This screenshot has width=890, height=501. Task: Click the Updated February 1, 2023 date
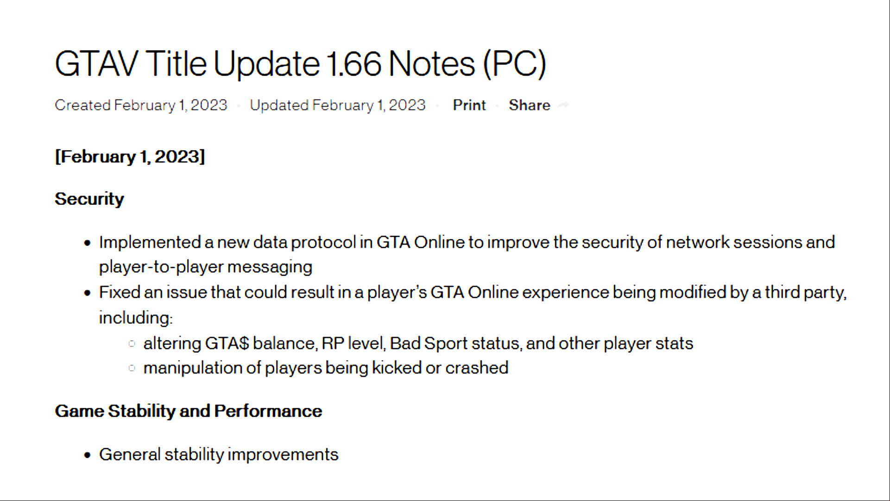[338, 105]
